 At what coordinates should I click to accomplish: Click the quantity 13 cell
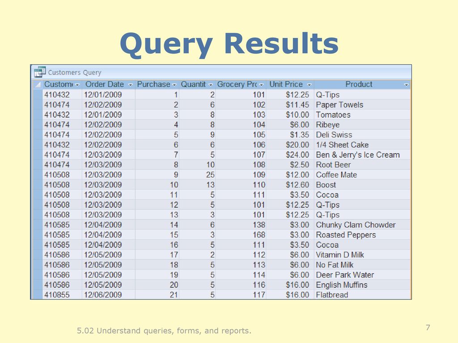click(x=197, y=184)
